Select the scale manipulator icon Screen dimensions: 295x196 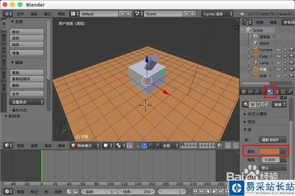[157, 145]
